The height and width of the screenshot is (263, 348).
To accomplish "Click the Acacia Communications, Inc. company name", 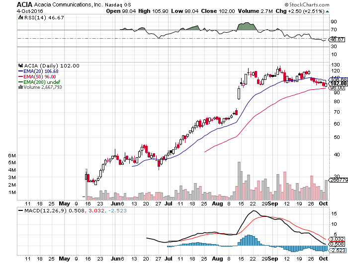I will [x=69, y=4].
